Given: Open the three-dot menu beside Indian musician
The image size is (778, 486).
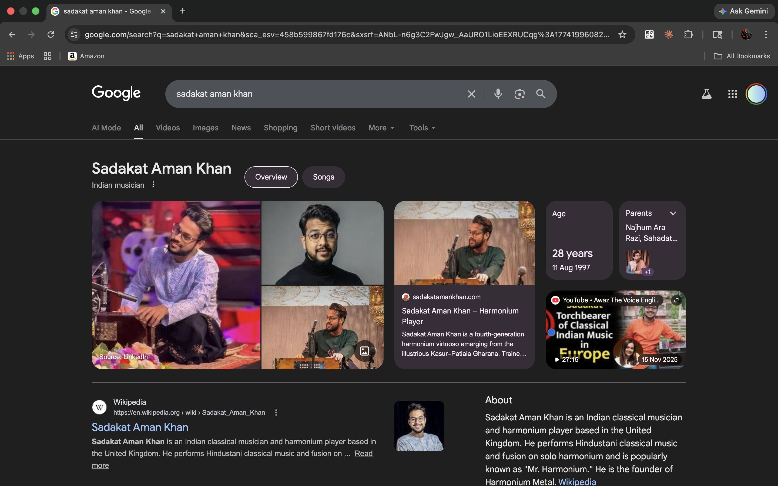Looking at the screenshot, I should (153, 184).
